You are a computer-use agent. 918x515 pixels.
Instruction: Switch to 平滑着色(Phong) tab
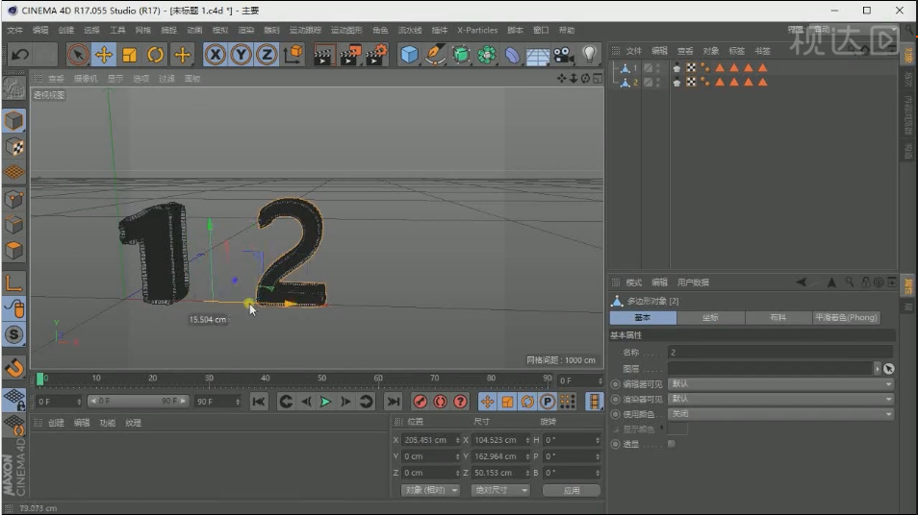pos(846,317)
